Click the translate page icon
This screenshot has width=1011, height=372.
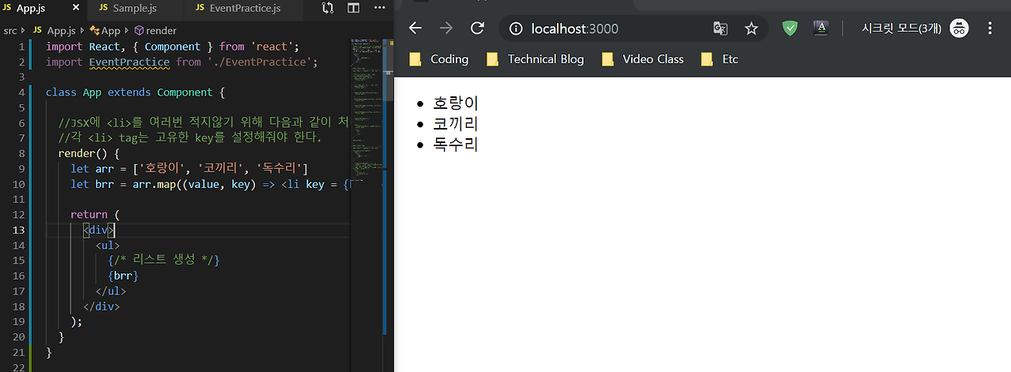tap(720, 28)
